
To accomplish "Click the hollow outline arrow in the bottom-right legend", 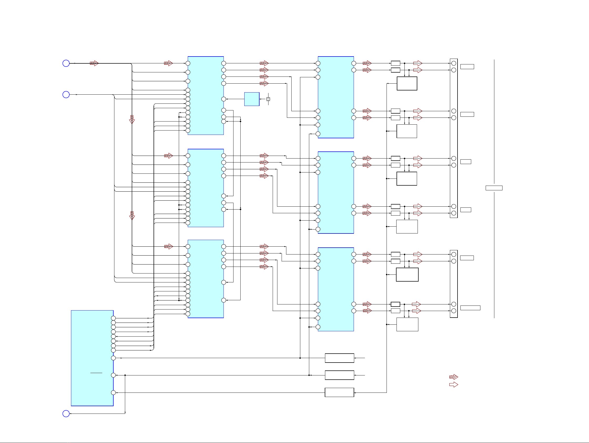I will coord(454,385).
